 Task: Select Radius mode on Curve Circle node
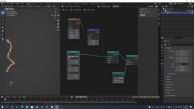pos(121,78)
